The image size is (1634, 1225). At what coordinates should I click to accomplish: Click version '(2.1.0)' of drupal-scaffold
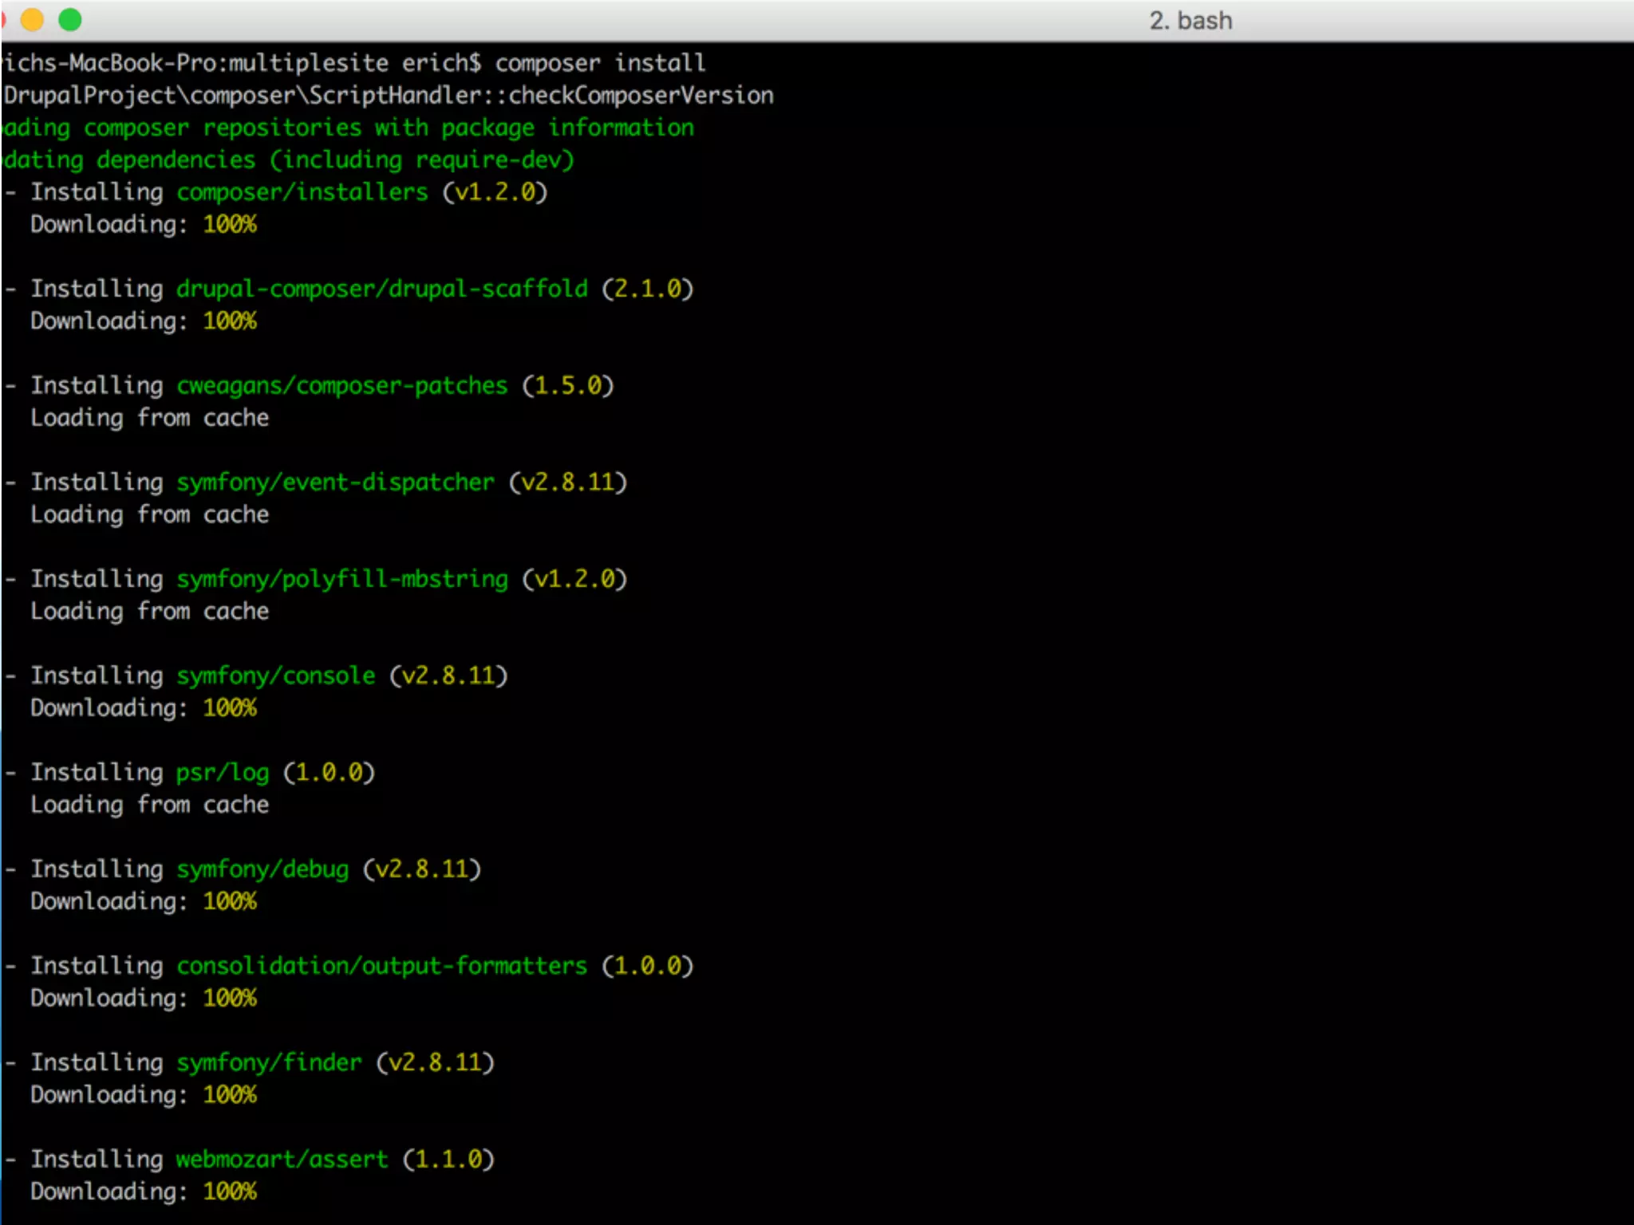coord(647,289)
